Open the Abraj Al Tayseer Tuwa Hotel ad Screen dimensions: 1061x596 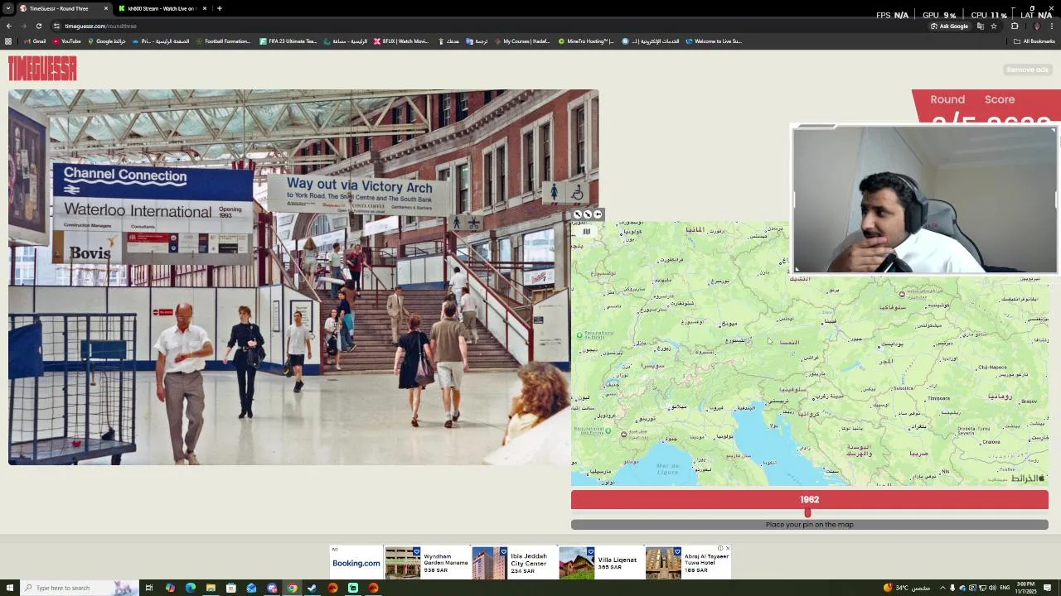coord(688,563)
